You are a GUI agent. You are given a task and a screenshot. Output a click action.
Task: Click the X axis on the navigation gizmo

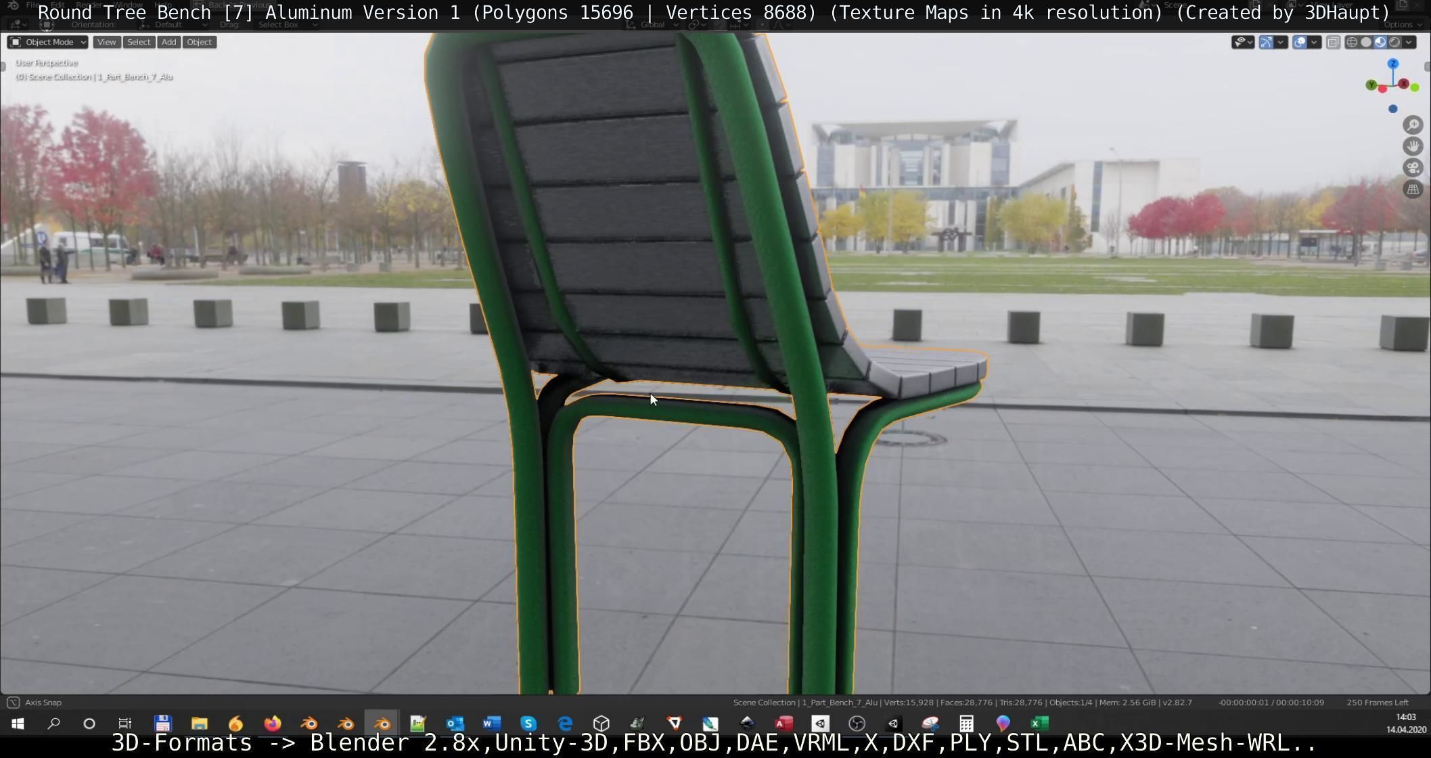point(1404,84)
